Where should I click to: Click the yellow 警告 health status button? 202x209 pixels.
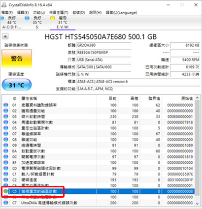(17, 59)
